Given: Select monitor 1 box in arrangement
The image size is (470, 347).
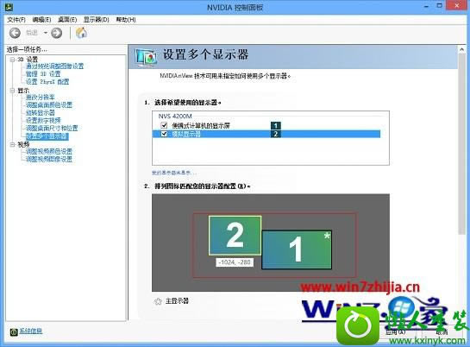Looking at the screenshot, I should [297, 249].
